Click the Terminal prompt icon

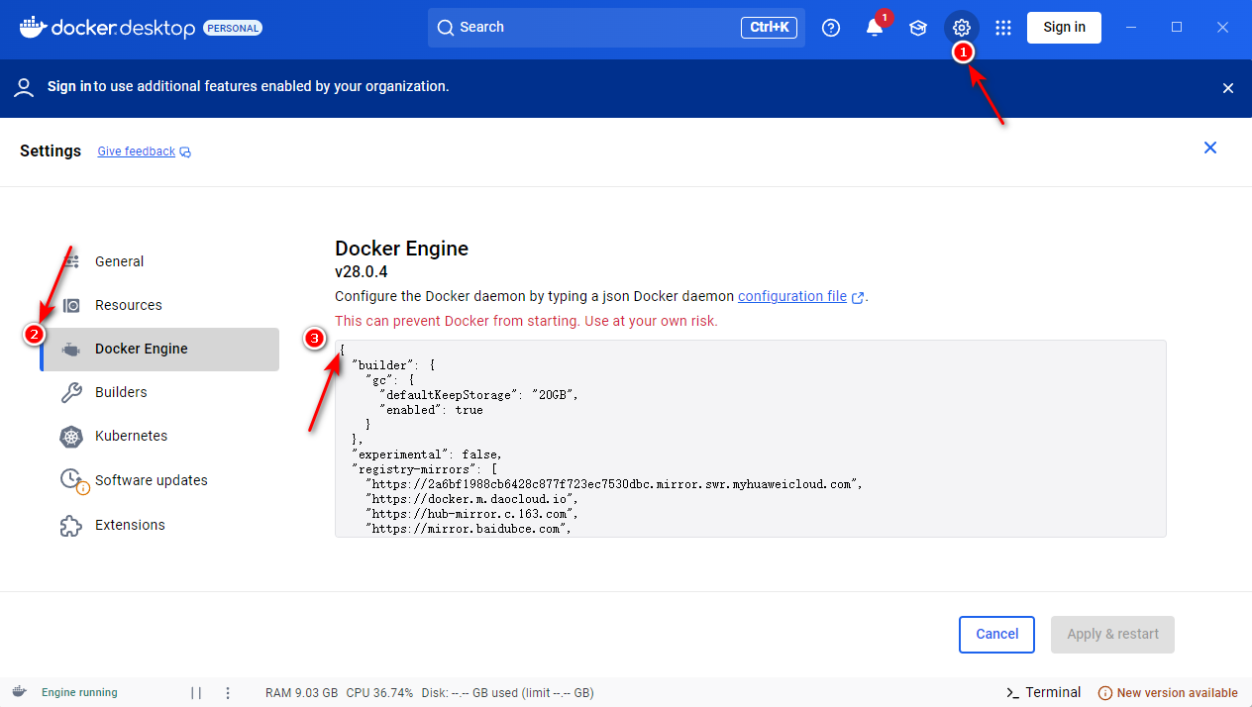[1012, 693]
